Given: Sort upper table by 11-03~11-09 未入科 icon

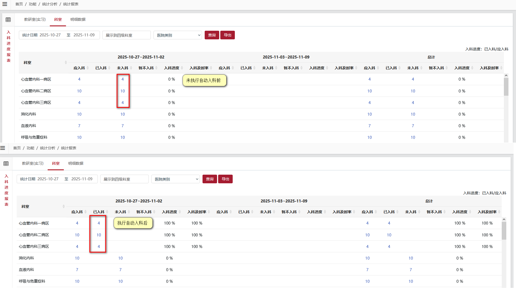Looking at the screenshot, I should tap(276, 68).
